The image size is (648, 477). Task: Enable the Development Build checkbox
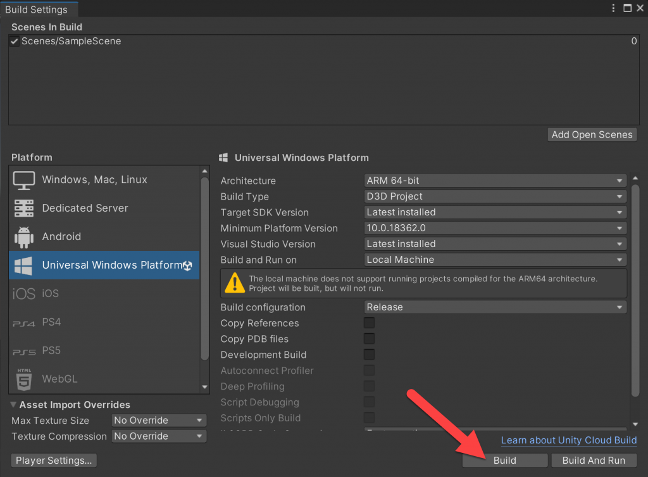point(369,354)
